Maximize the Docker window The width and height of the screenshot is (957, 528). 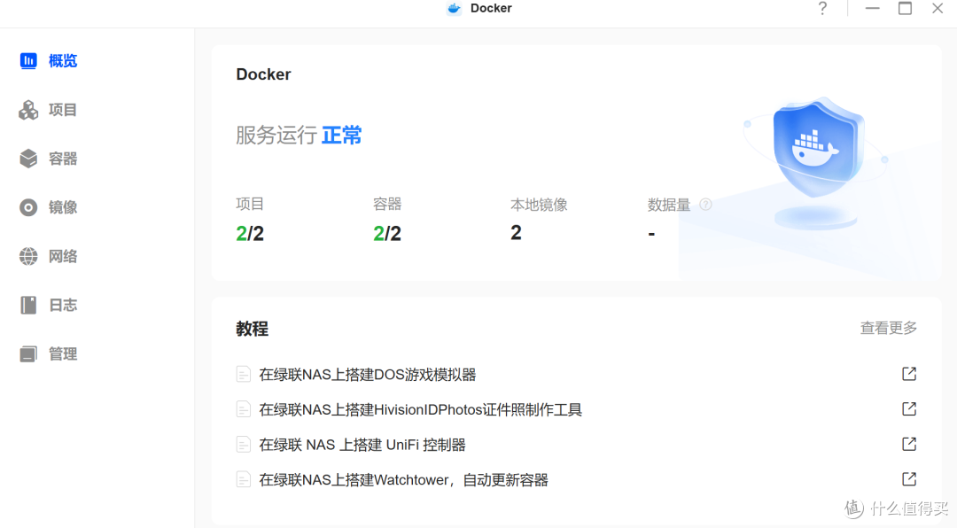click(x=905, y=9)
